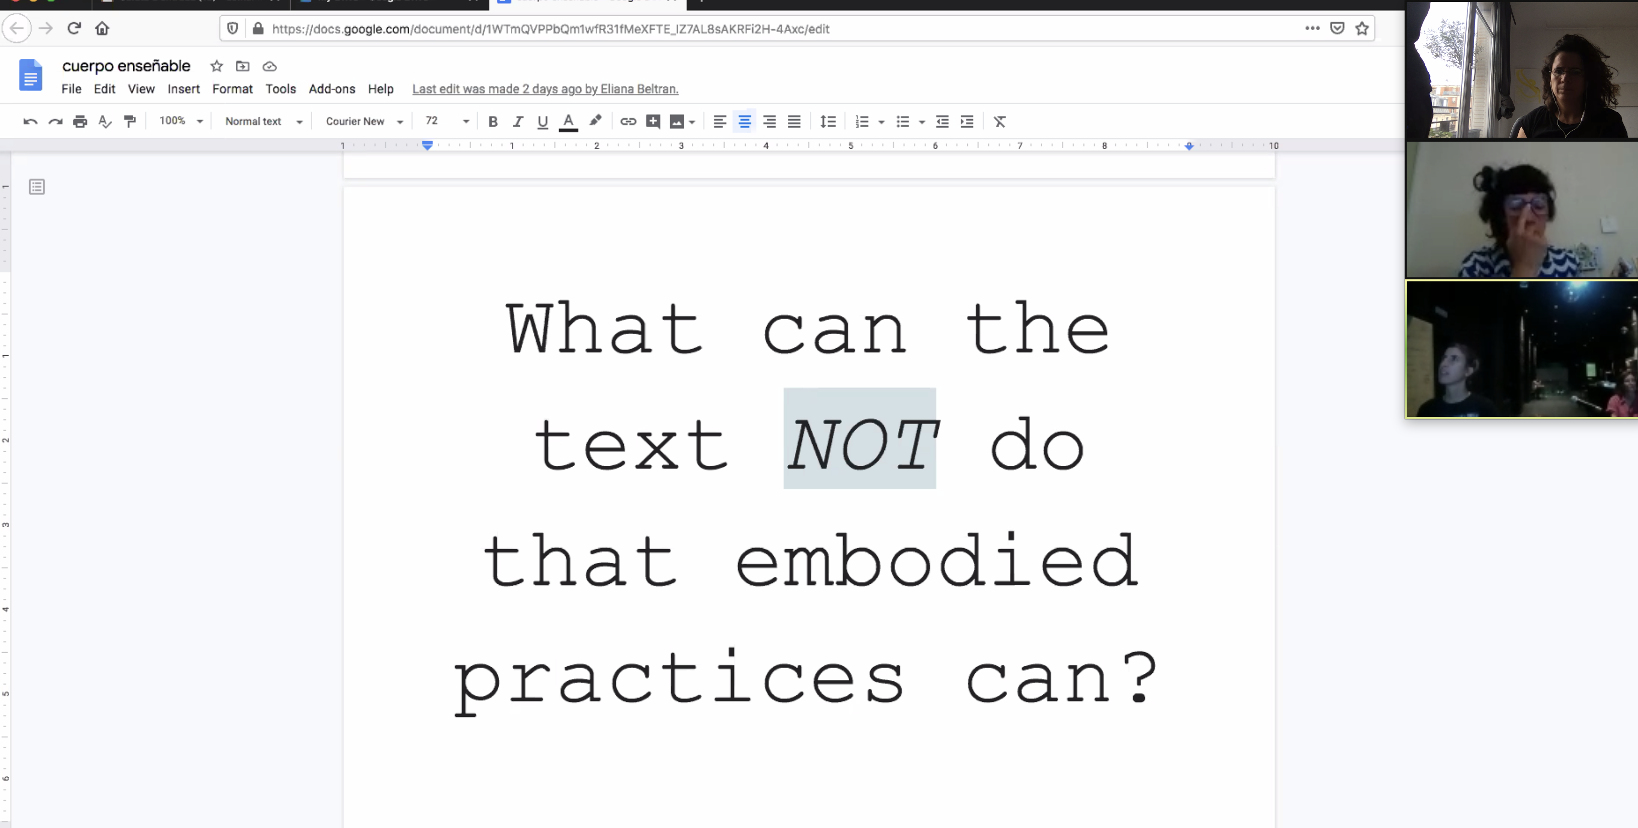This screenshot has height=828, width=1638.
Task: Click the browser URL address field
Action: [763, 29]
